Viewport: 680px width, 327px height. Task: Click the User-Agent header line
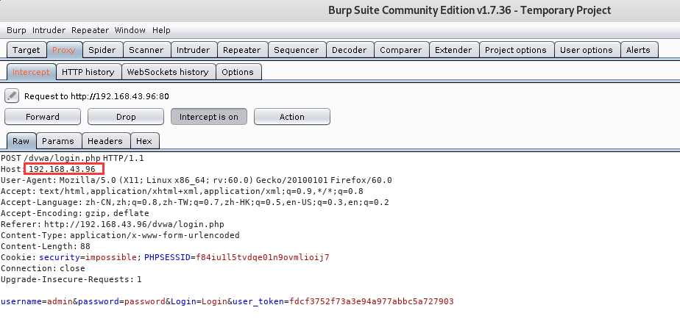click(196, 180)
